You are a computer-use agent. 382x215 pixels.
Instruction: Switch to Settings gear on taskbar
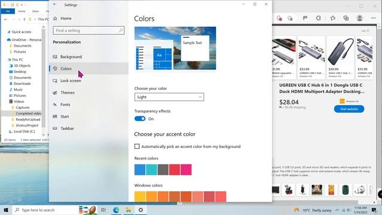(x=141, y=210)
